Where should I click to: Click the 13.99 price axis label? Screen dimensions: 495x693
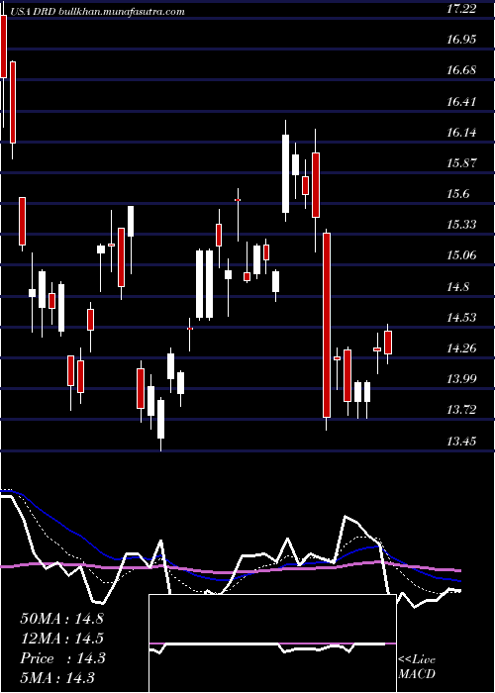(461, 379)
